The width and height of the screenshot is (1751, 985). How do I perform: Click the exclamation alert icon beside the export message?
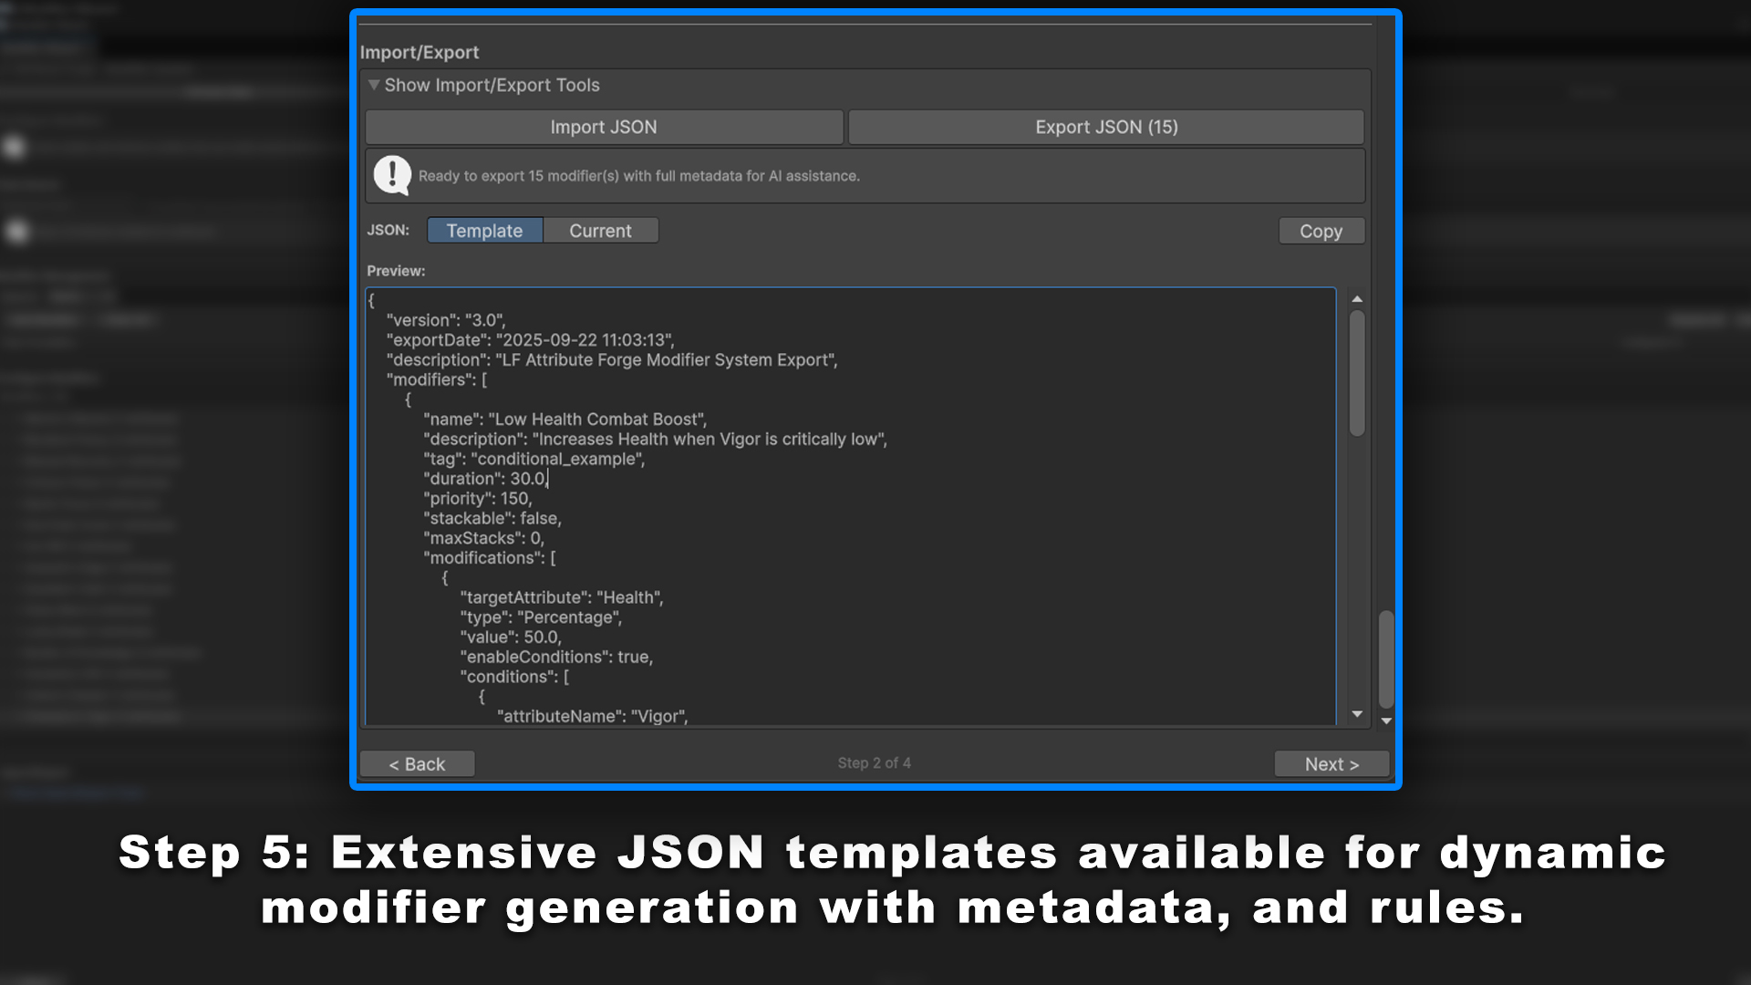(x=392, y=173)
